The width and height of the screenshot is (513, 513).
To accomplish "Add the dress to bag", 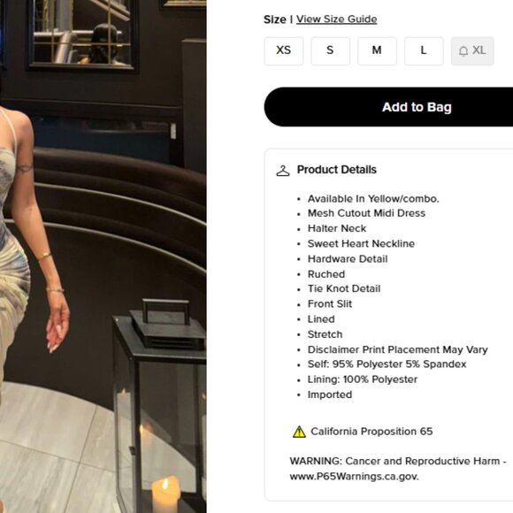I will point(388,107).
